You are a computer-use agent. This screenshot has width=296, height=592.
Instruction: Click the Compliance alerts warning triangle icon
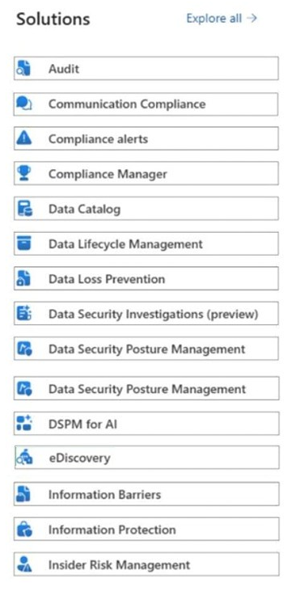pyautogui.click(x=24, y=138)
